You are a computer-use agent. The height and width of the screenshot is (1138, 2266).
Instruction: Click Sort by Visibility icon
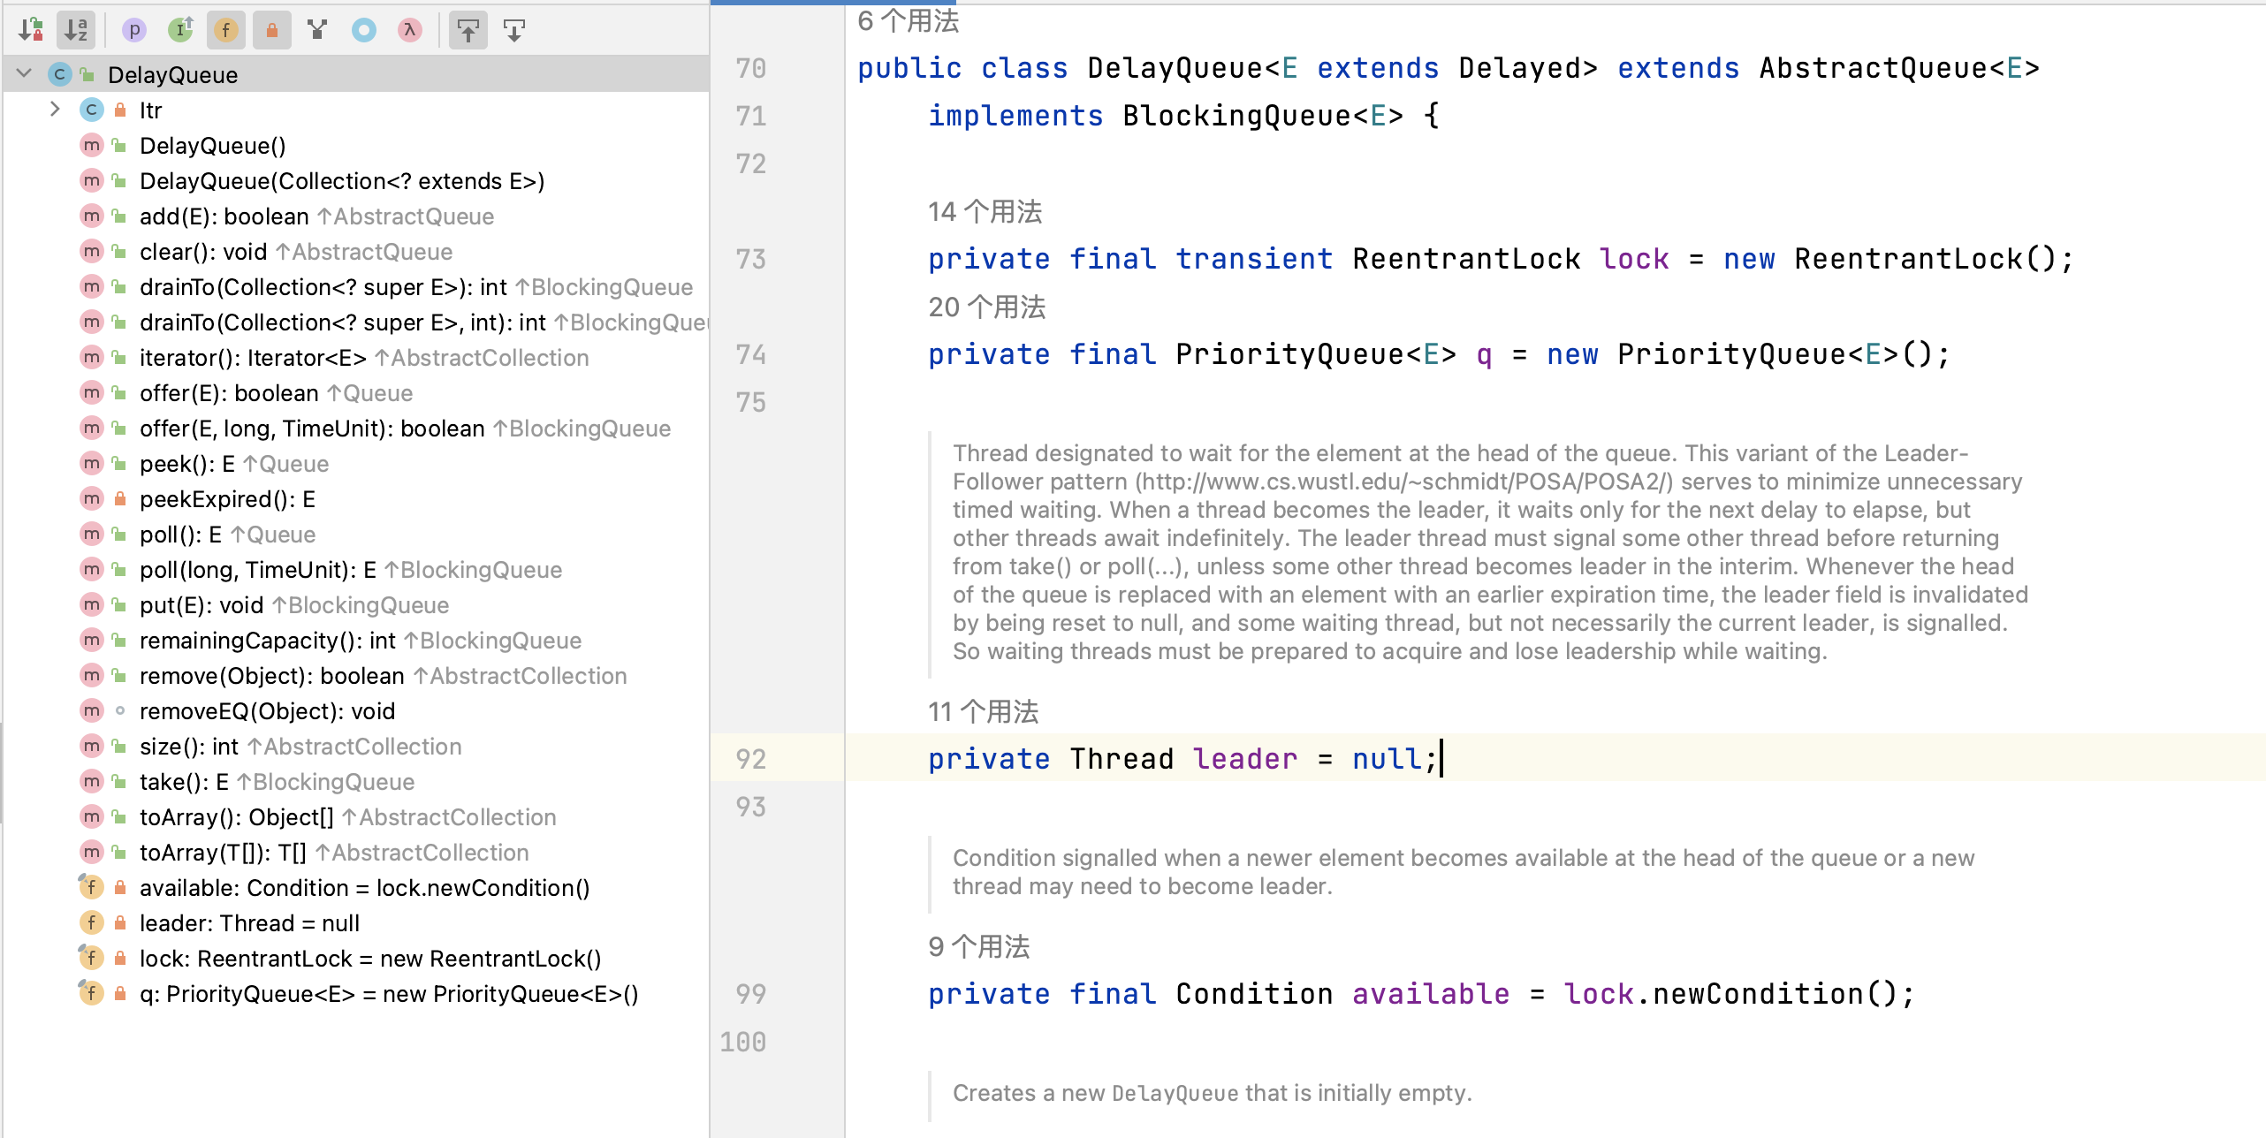[31, 30]
